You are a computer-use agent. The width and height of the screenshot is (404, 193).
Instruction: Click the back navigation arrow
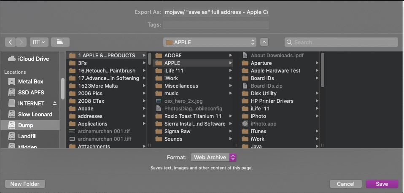[11, 42]
